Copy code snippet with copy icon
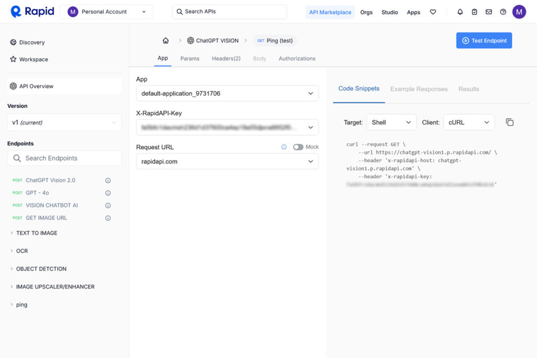The width and height of the screenshot is (537, 358). (509, 122)
